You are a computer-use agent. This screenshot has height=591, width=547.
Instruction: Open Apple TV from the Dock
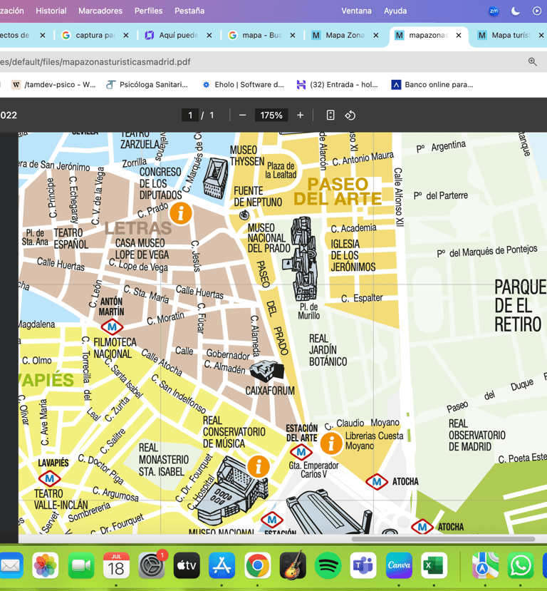pyautogui.click(x=187, y=565)
